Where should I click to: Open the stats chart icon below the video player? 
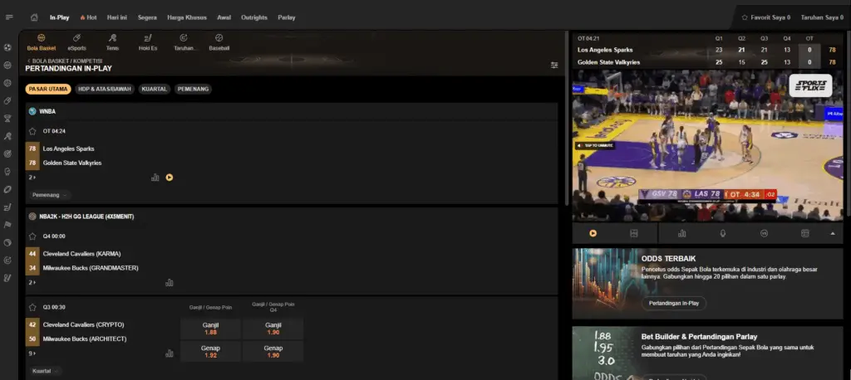681,234
